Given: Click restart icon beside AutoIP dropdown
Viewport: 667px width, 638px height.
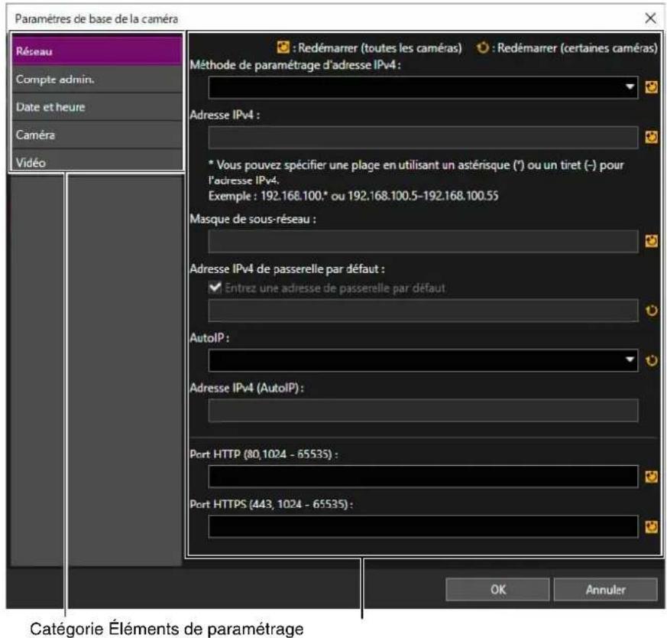Looking at the screenshot, I should [651, 361].
